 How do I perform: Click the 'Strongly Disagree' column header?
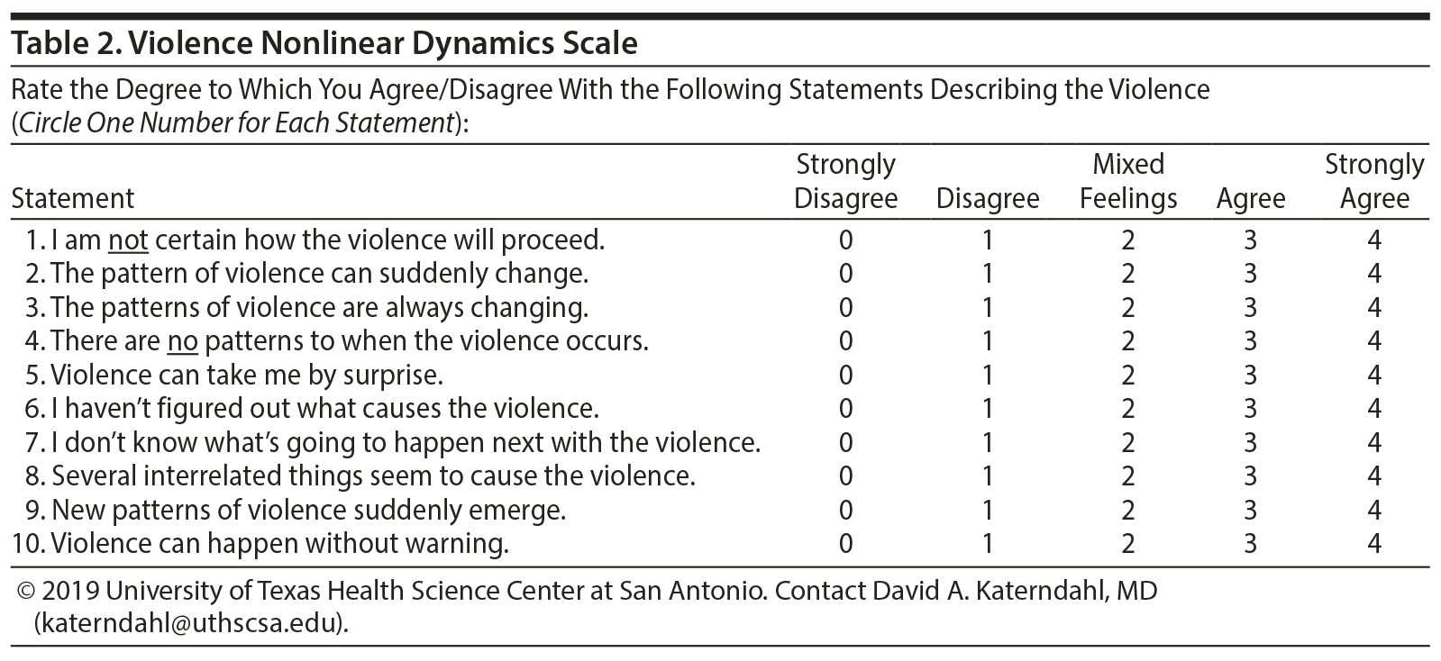845,181
